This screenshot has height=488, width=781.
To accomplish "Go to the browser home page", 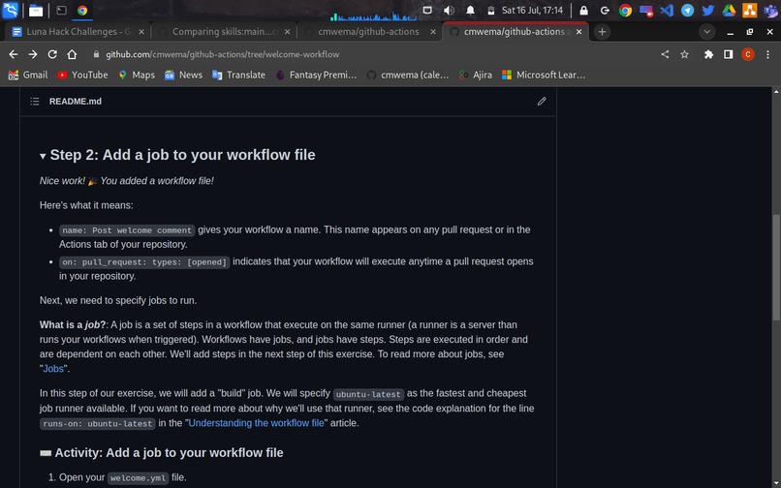I will (73, 54).
